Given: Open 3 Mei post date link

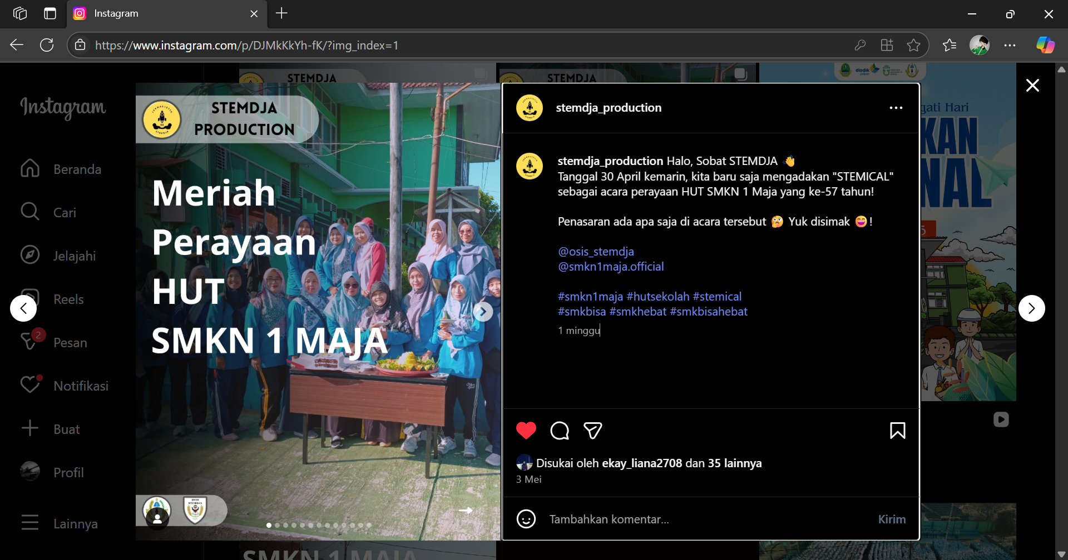Looking at the screenshot, I should tap(528, 479).
